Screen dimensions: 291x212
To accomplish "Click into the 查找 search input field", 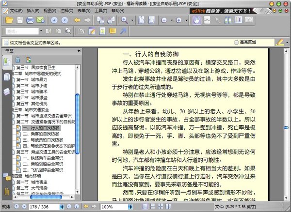I will (x=22, y=31).
